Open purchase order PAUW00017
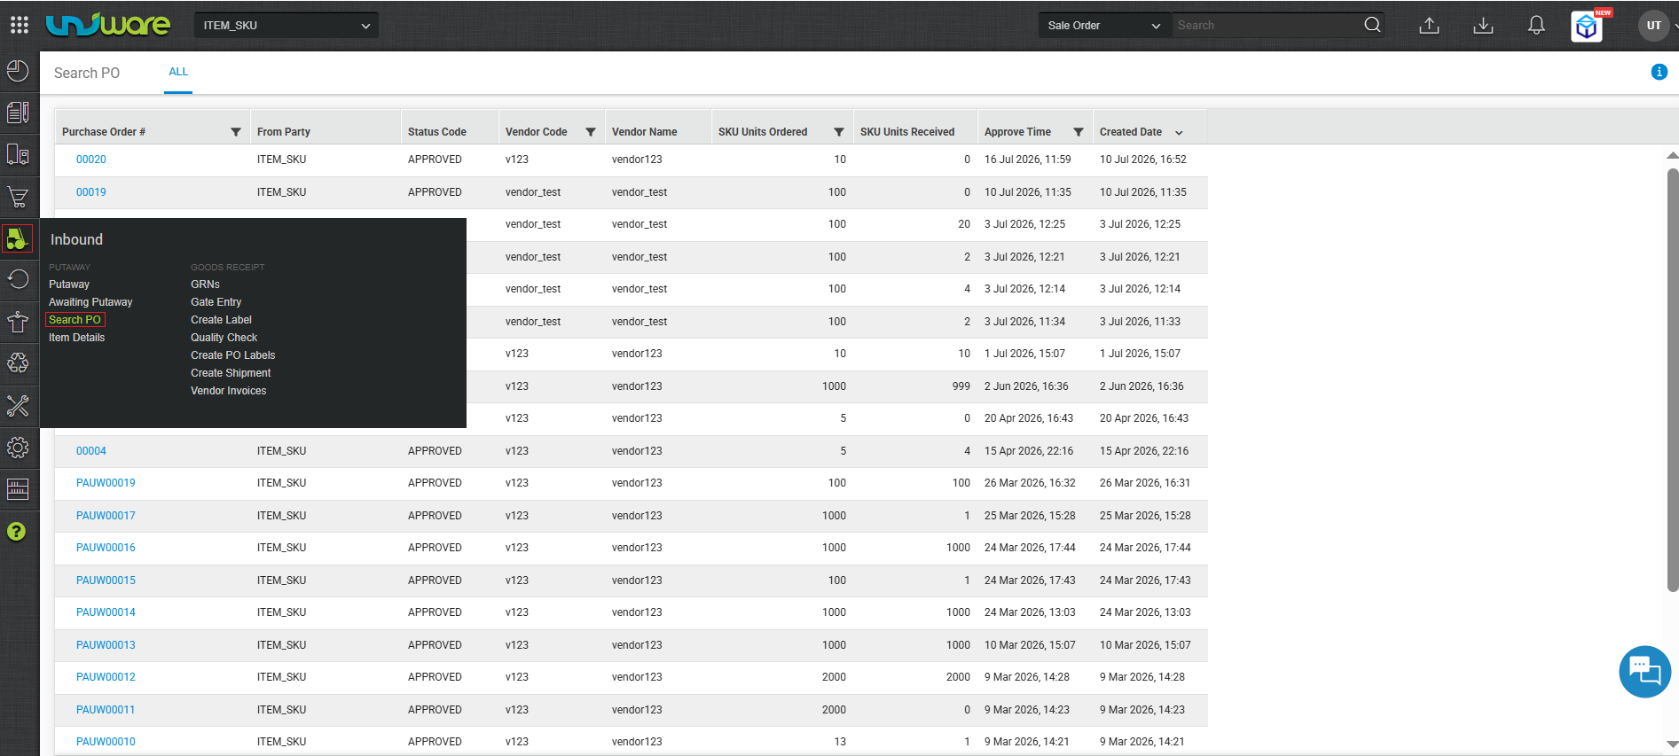1679x756 pixels. pos(106,516)
